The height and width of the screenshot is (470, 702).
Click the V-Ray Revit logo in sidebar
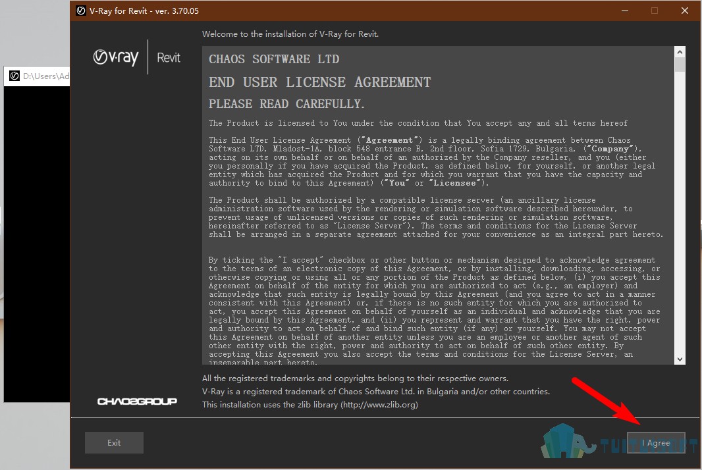(137, 57)
